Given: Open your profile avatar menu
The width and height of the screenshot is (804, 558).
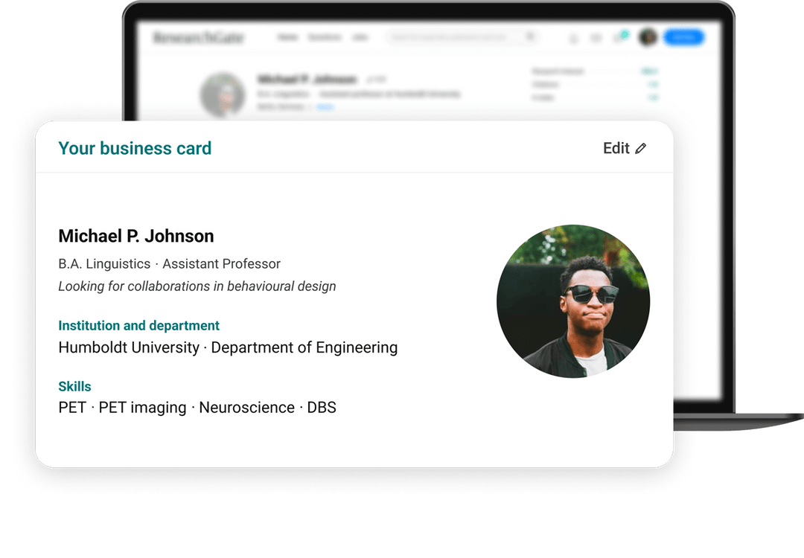Looking at the screenshot, I should click(x=646, y=37).
